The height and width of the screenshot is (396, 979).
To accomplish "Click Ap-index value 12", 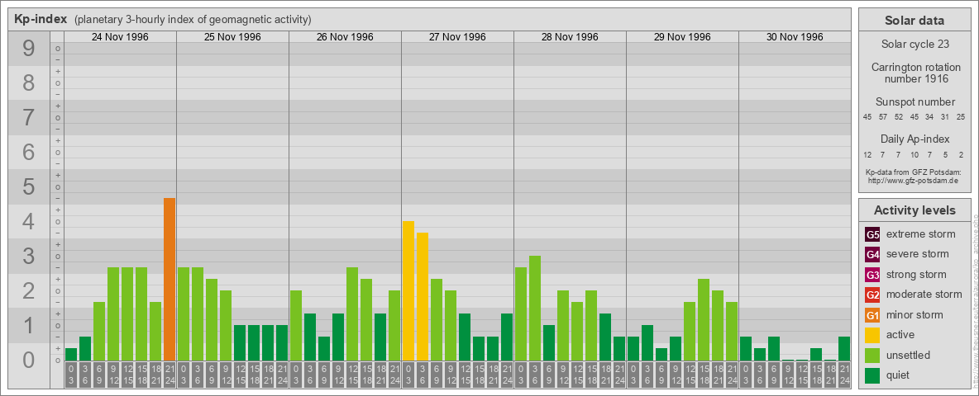I will [867, 154].
